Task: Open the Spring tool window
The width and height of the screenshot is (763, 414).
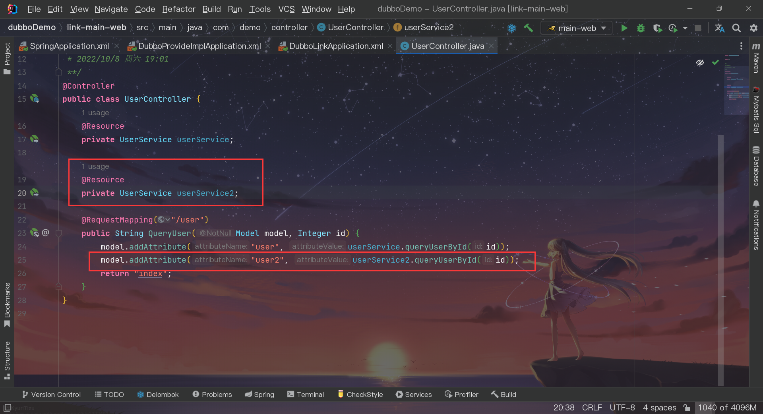Action: click(x=259, y=395)
